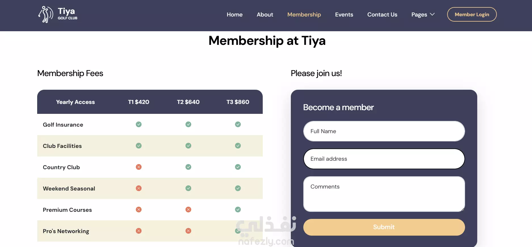532x247 pixels.
Task: Grab the Comments textarea resize handle
Action: pos(463,210)
